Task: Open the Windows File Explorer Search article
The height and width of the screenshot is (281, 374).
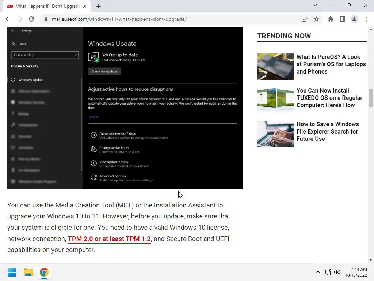Action: 328,131
